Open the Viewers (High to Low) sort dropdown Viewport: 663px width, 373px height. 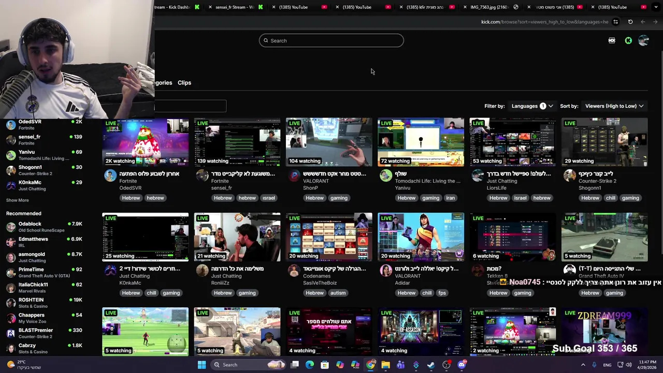click(614, 106)
